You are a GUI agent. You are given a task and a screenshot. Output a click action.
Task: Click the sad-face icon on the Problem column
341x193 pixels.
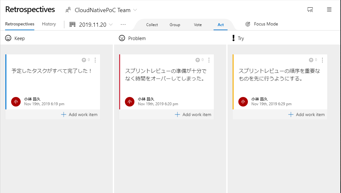point(122,38)
